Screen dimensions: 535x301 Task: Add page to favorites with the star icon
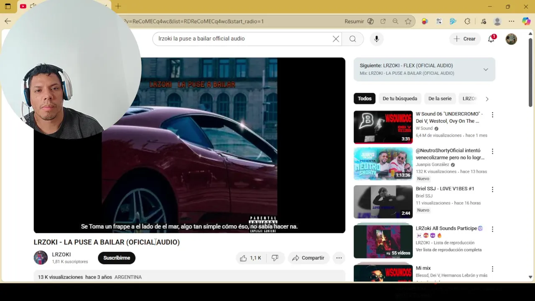408,21
